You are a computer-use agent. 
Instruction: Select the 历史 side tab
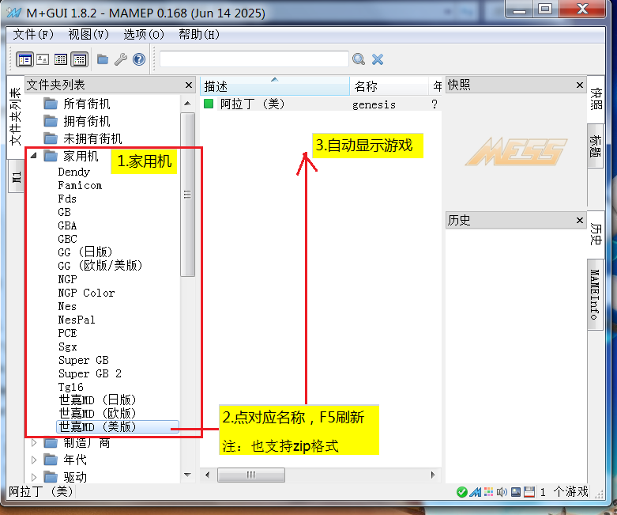tap(596, 234)
